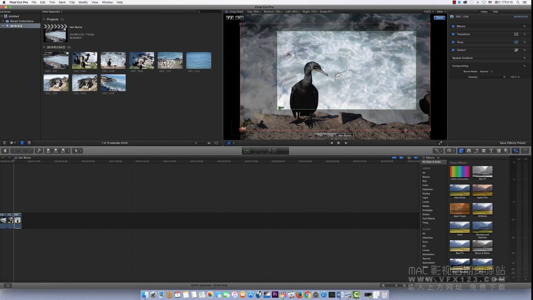The height and width of the screenshot is (300, 533).
Task: Click the Share project button
Action: tap(525, 151)
